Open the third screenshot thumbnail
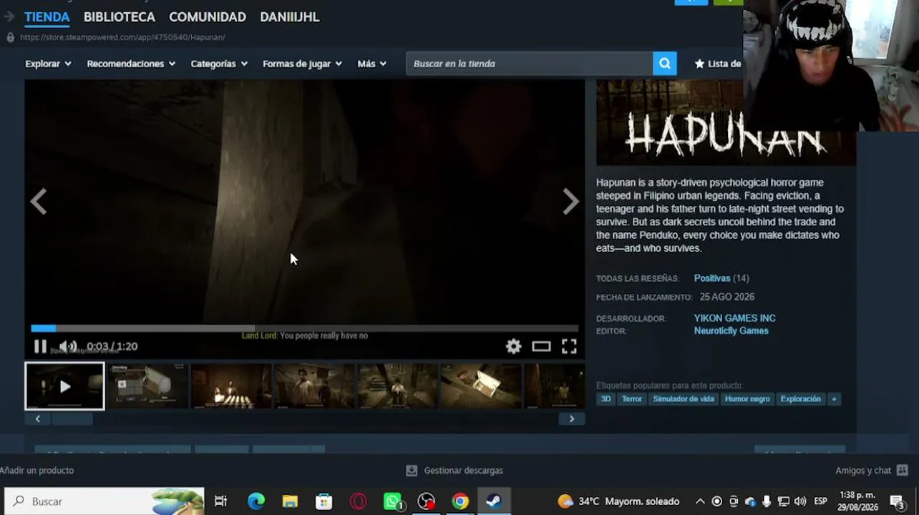 (x=230, y=386)
